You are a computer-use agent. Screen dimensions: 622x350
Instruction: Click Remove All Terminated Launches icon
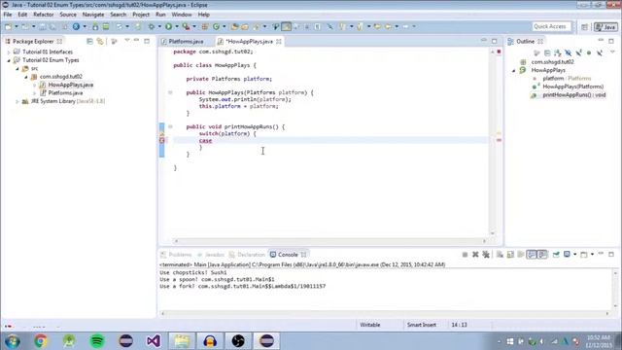tap(486, 255)
